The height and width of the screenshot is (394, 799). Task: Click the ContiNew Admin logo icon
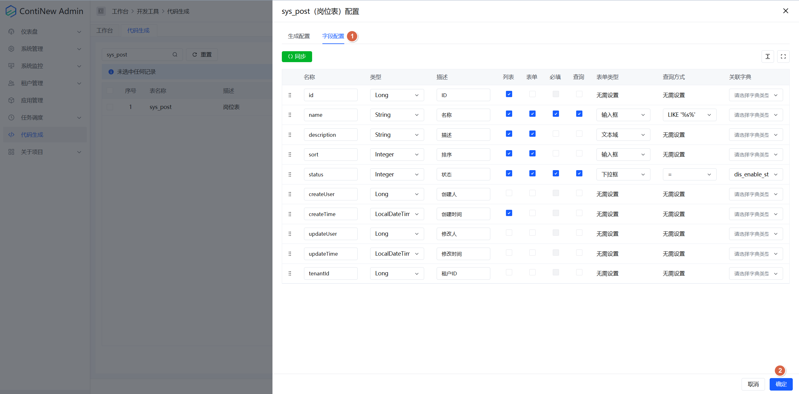[11, 11]
